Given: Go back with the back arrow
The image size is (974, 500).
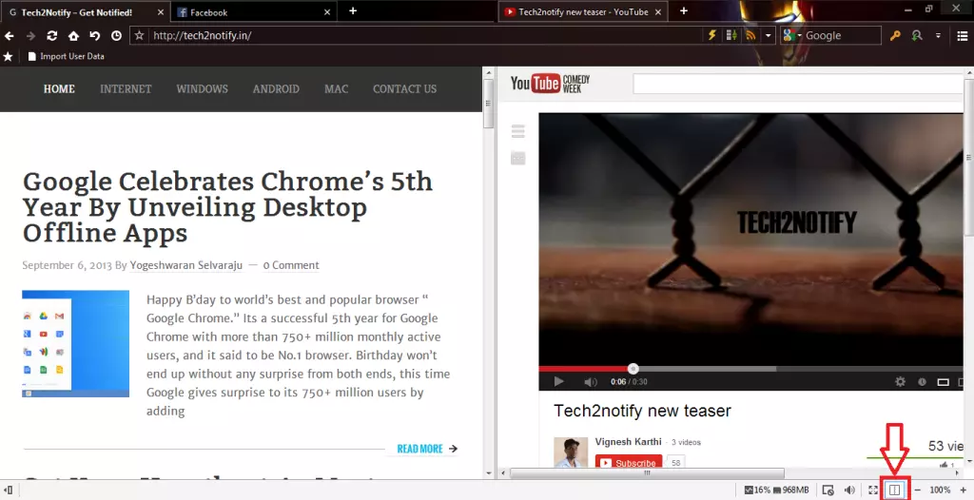Looking at the screenshot, I should tap(10, 36).
